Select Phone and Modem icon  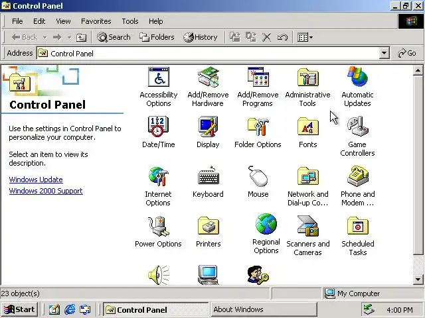pos(357,176)
